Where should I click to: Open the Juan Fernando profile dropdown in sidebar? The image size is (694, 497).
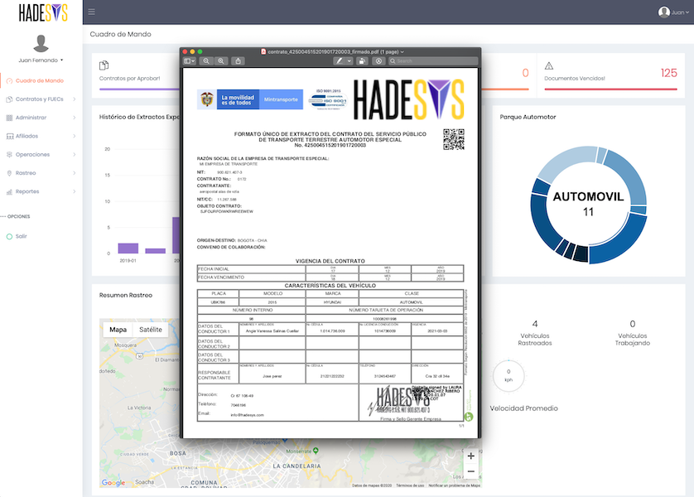(41, 60)
